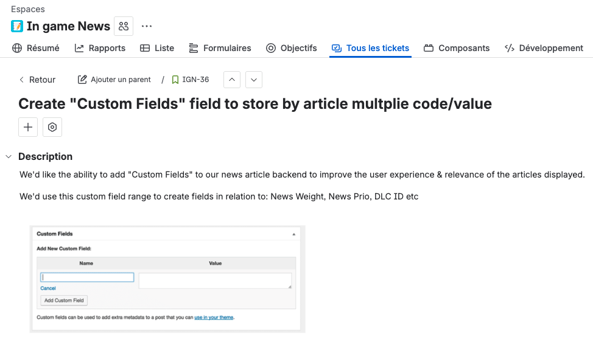Click the In game News project icon
Screen dimensions: 593x363
coord(17,26)
